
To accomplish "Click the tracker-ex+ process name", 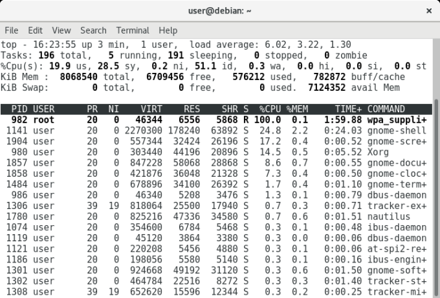I will point(397,206).
